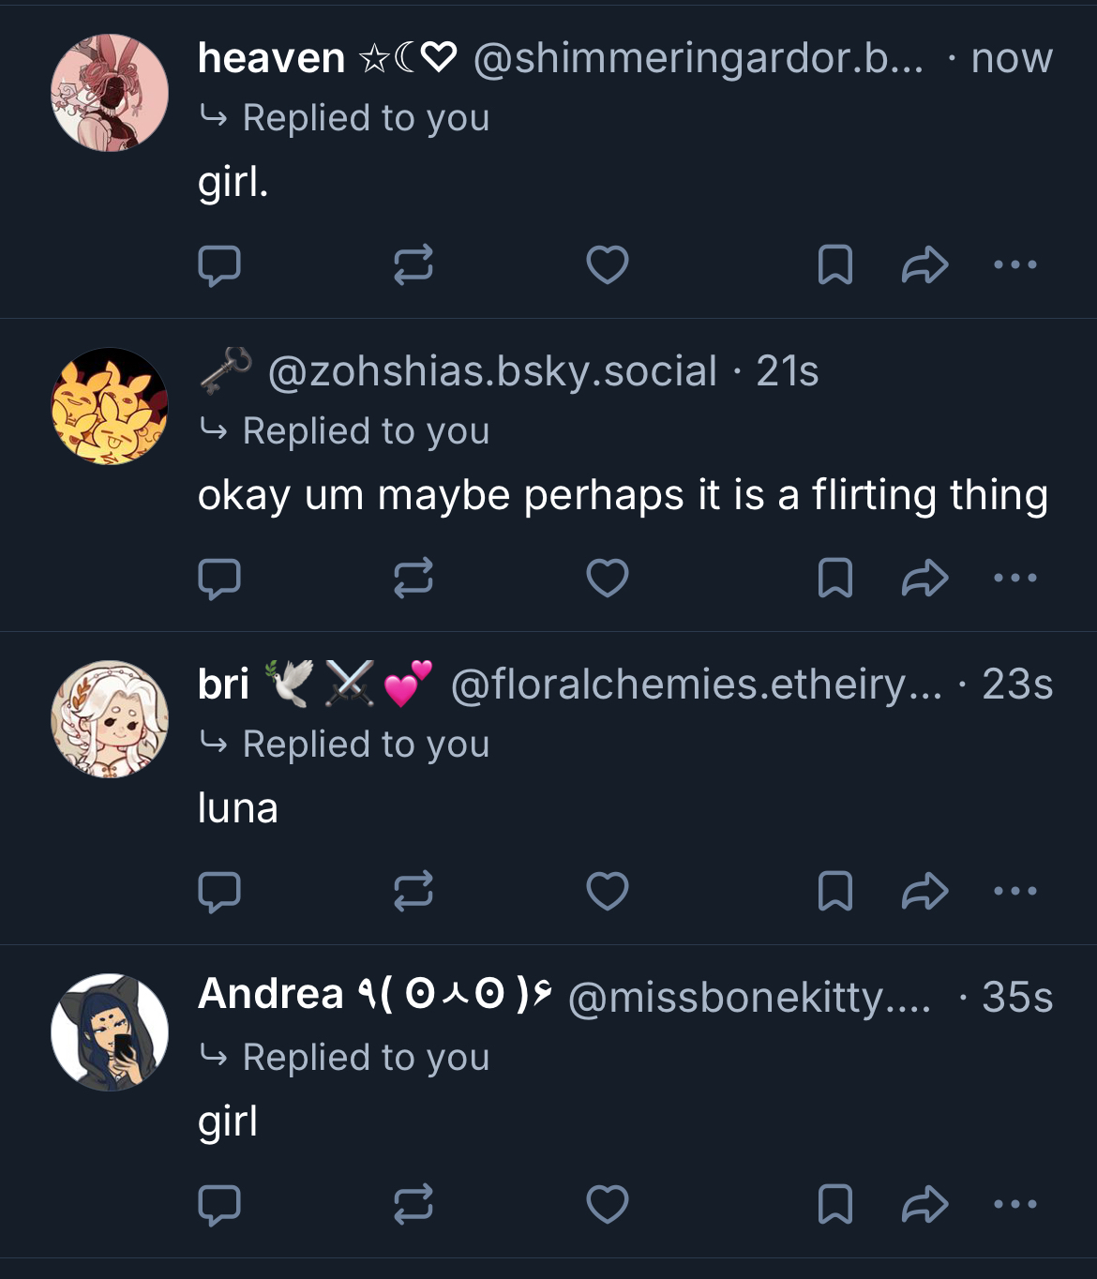The image size is (1097, 1279).
Task: Share the zohshias flirting post
Action: (x=924, y=579)
